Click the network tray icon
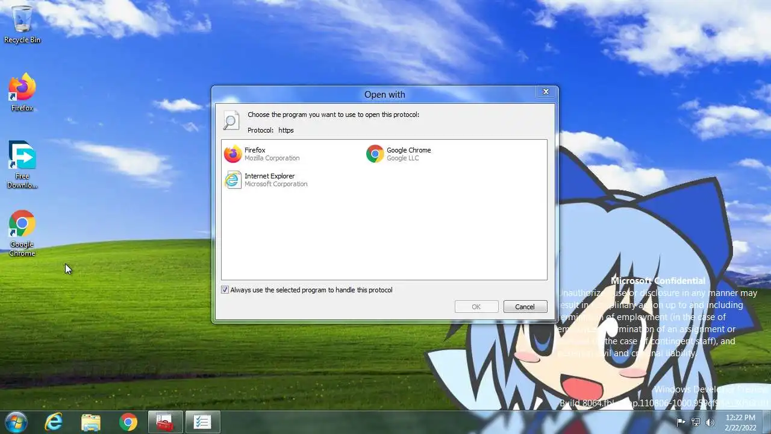 pyautogui.click(x=696, y=422)
